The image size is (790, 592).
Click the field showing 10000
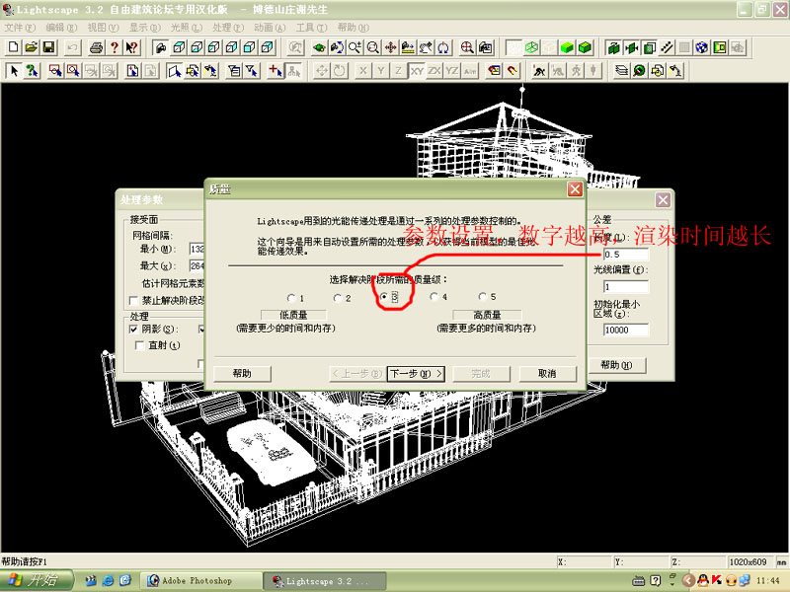[626, 330]
